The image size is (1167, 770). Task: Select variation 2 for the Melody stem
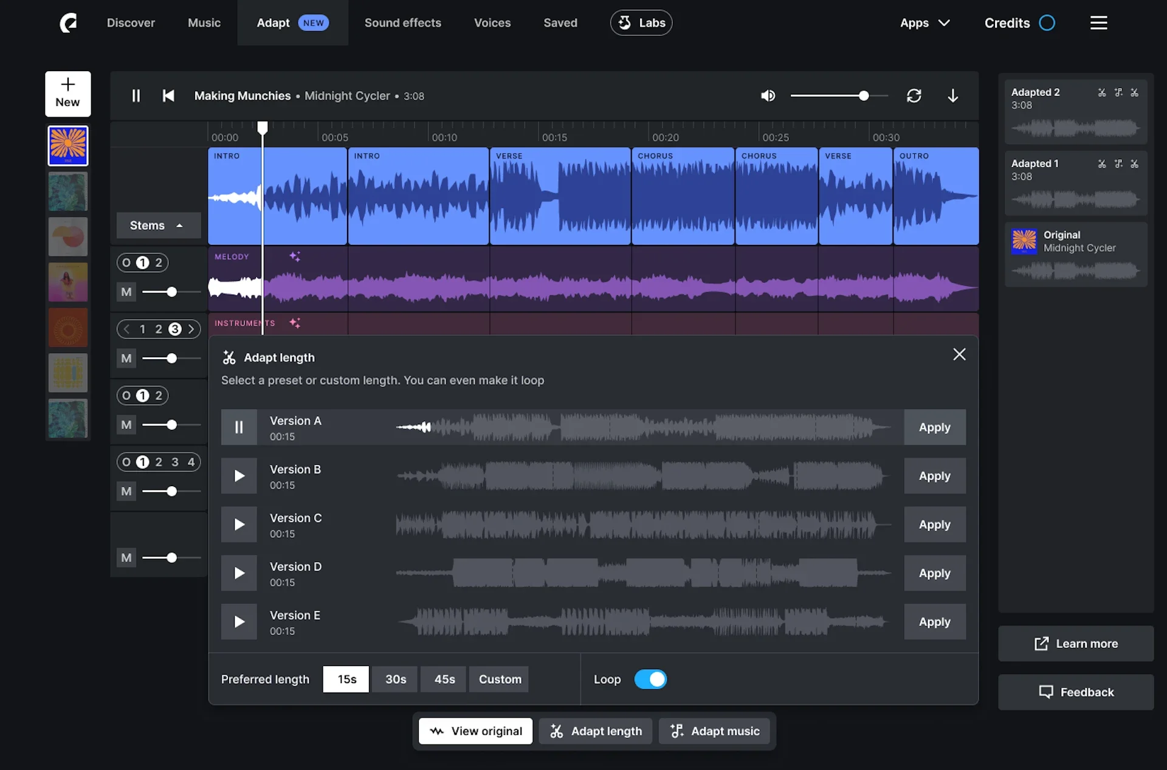[159, 262]
